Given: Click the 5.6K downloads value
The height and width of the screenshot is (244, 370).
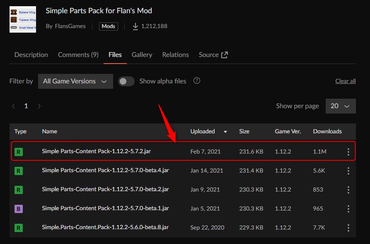Looking at the screenshot, I should click(x=319, y=171).
